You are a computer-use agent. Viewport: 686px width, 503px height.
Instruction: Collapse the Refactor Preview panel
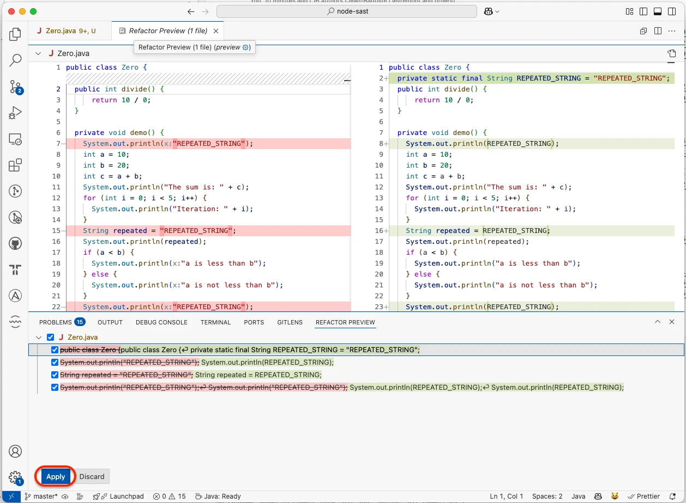(x=658, y=322)
